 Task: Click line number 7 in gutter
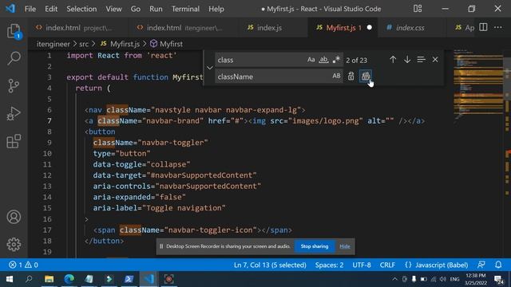(x=49, y=120)
